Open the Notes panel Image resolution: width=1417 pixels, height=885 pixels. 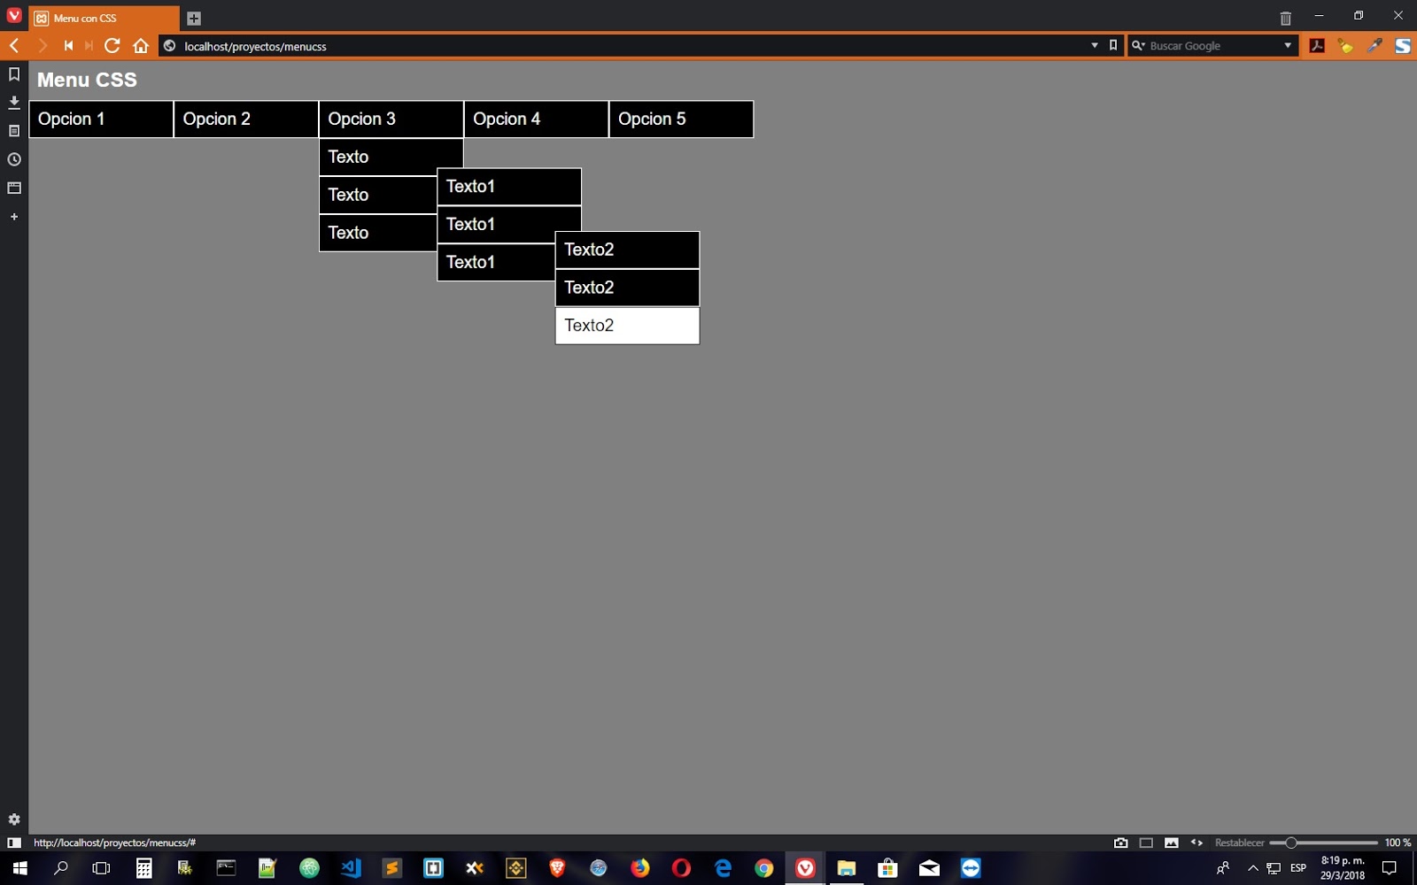pyautogui.click(x=13, y=131)
